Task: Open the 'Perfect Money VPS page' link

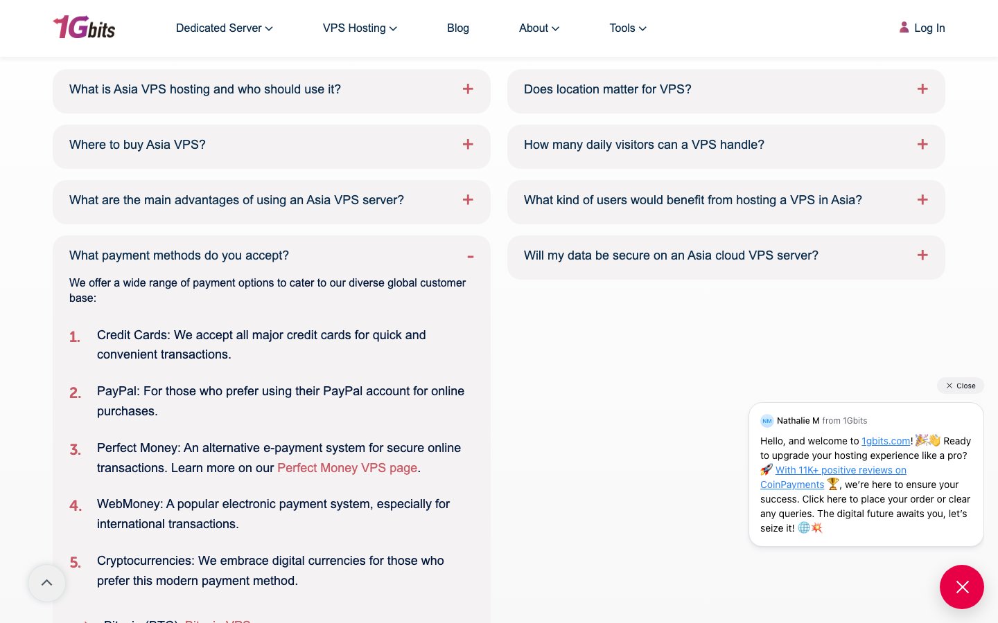Action: pyautogui.click(x=347, y=468)
